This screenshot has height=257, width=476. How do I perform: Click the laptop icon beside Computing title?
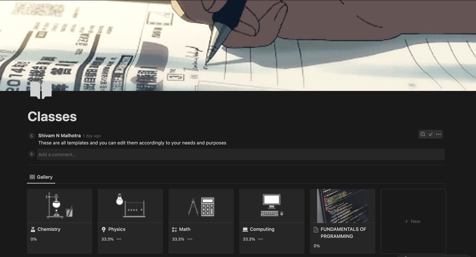point(245,230)
